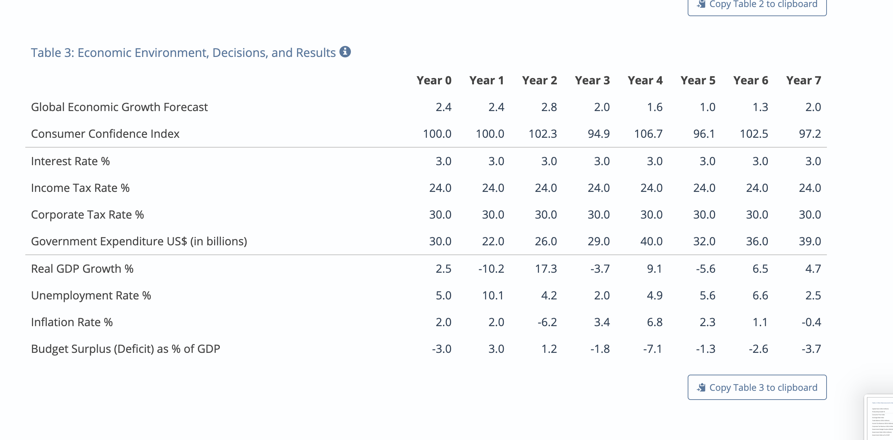Select the Corporate Tax Rate % row label
Screen dimensions: 893x440
coord(87,214)
